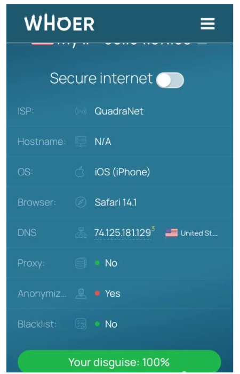240x374 pixels.
Task: Click the WHOER logo
Action: click(59, 23)
